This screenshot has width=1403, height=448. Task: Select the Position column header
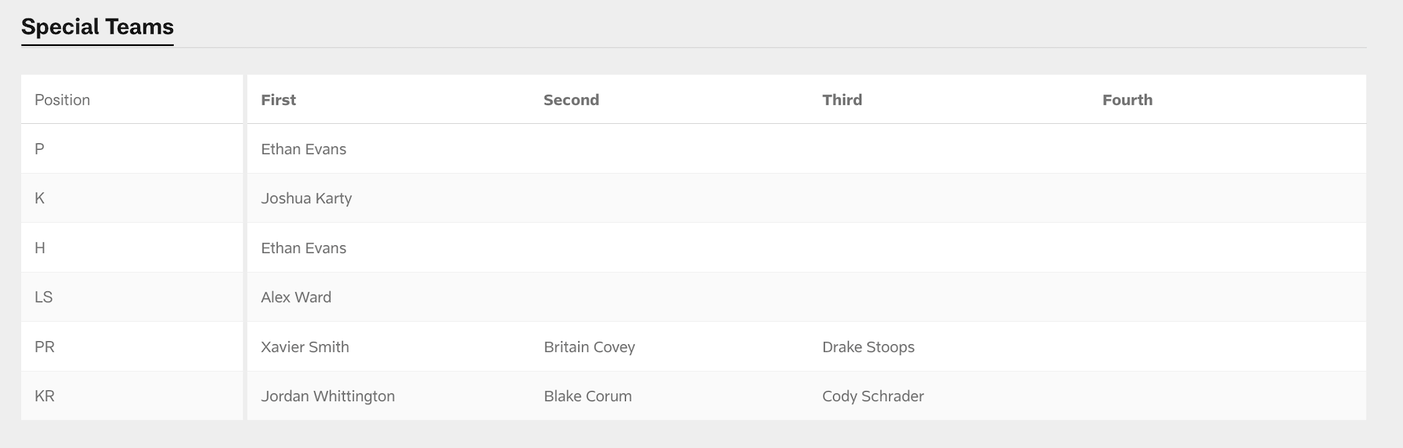pos(62,100)
